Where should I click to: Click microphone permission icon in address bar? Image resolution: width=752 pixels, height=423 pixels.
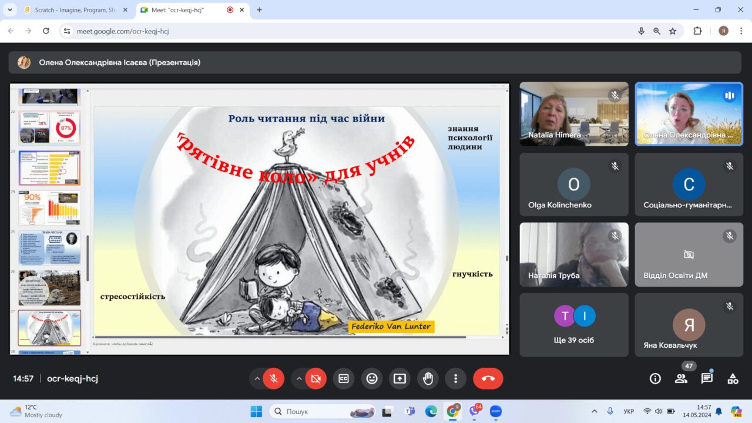[x=642, y=31]
